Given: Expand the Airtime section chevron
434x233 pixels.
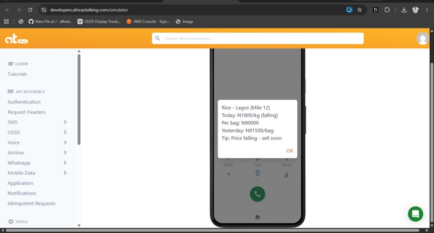Looking at the screenshot, I should (65, 152).
